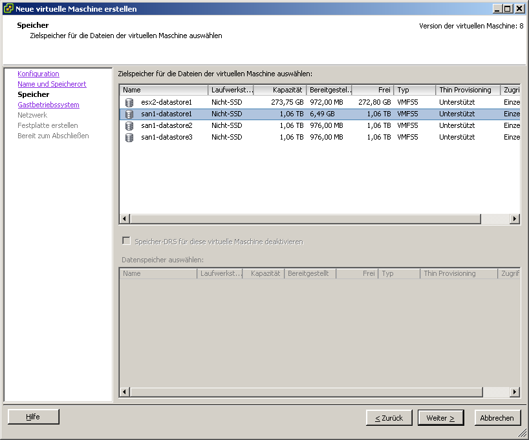
Task: Go to Name und Speicherort step
Action: (x=52, y=84)
